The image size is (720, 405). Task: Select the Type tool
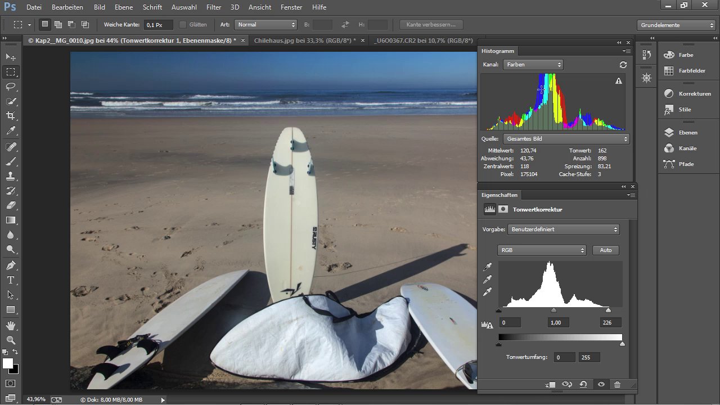click(x=11, y=280)
